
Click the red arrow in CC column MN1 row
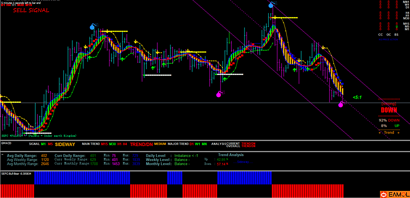click(x=381, y=2)
